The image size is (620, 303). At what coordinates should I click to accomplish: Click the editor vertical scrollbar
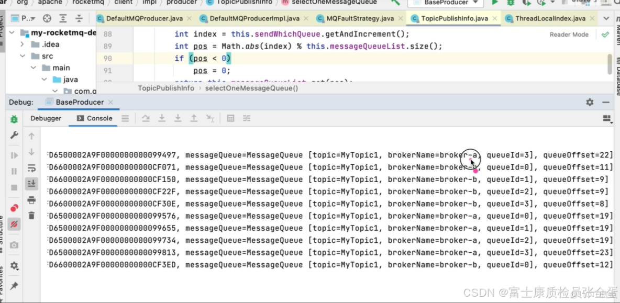click(610, 63)
